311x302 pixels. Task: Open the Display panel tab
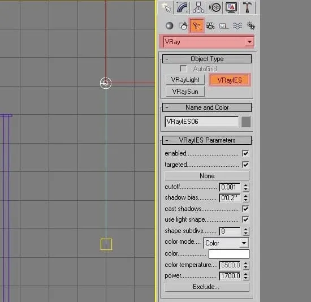(231, 7)
